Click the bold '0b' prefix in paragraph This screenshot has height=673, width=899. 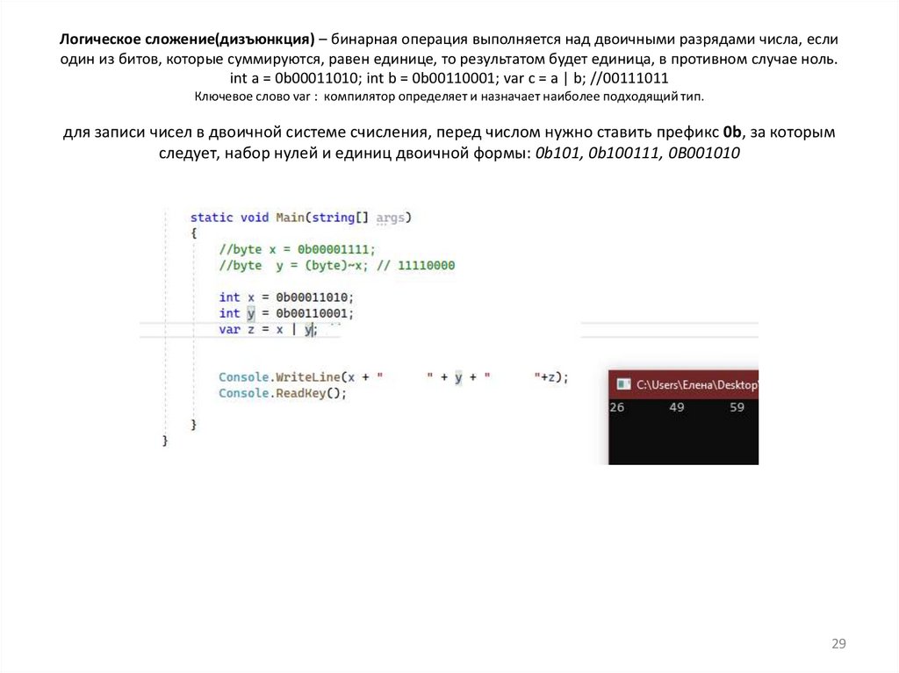click(x=732, y=132)
